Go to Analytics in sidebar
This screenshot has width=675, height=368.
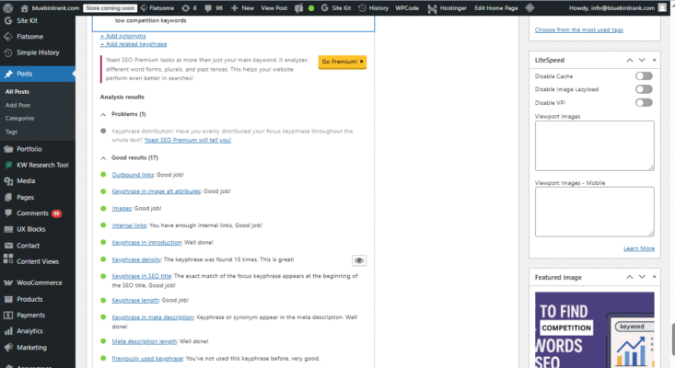29,331
